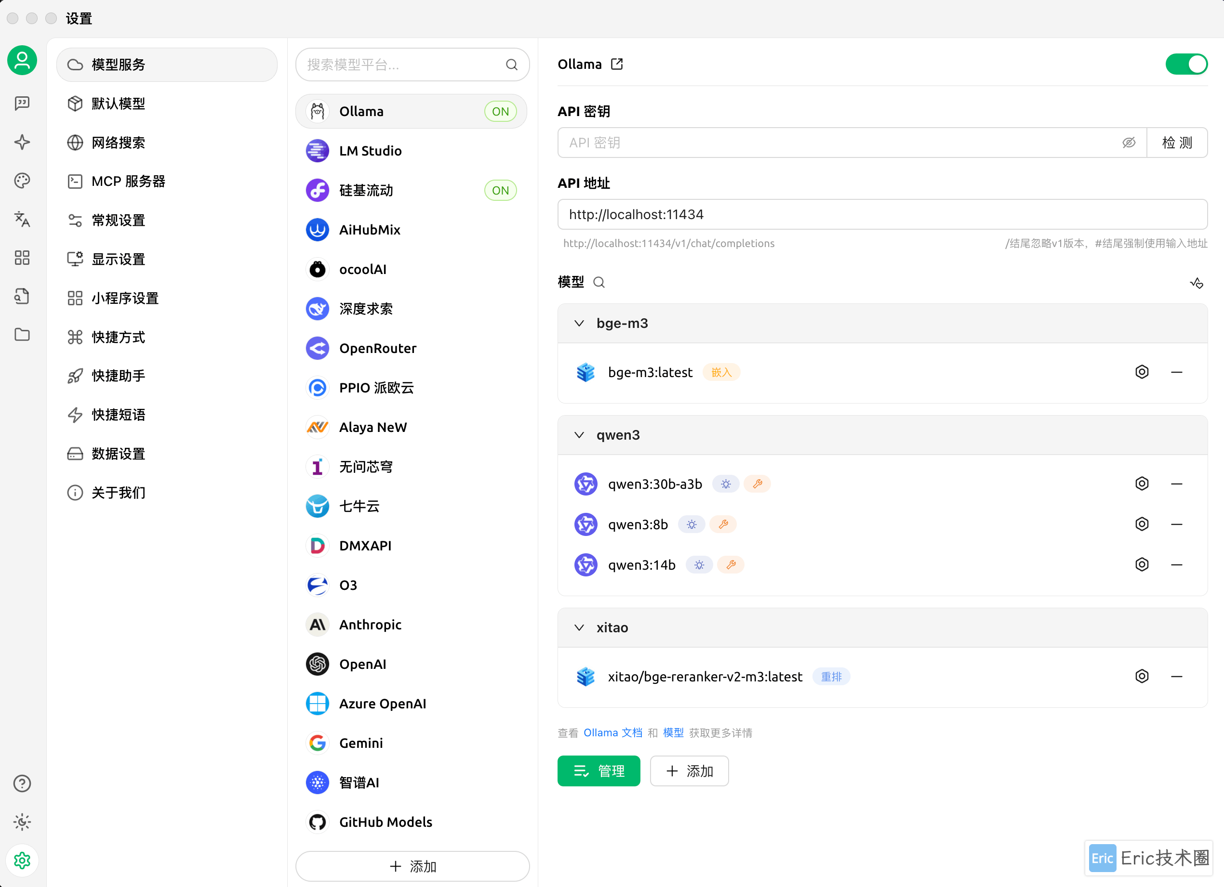Click the search icon in provider search box

[x=512, y=65]
